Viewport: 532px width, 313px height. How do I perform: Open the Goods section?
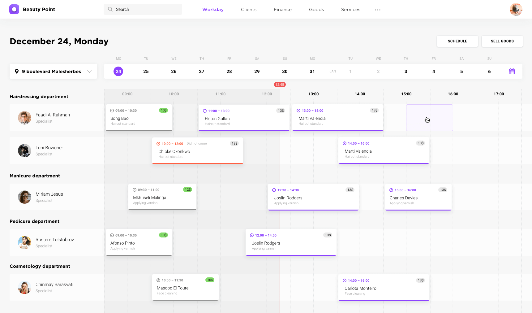point(316,9)
